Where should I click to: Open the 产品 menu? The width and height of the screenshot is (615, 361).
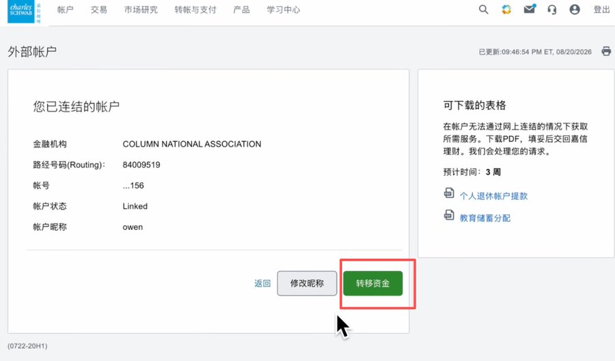click(241, 10)
